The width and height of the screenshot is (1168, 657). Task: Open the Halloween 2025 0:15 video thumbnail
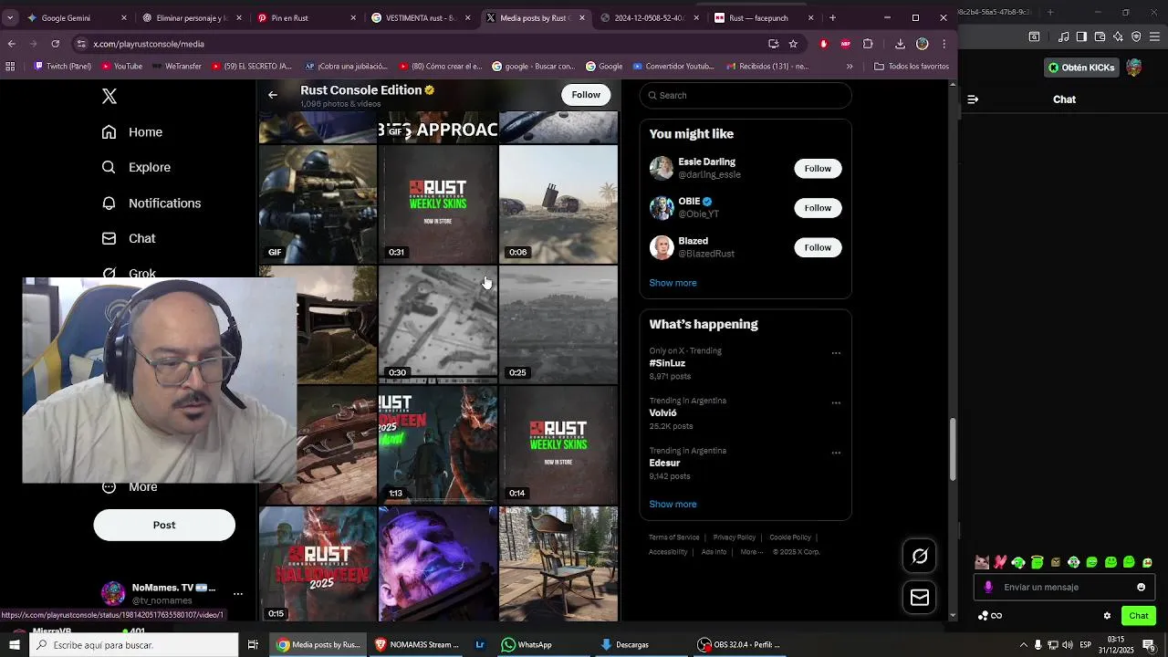[x=318, y=565]
